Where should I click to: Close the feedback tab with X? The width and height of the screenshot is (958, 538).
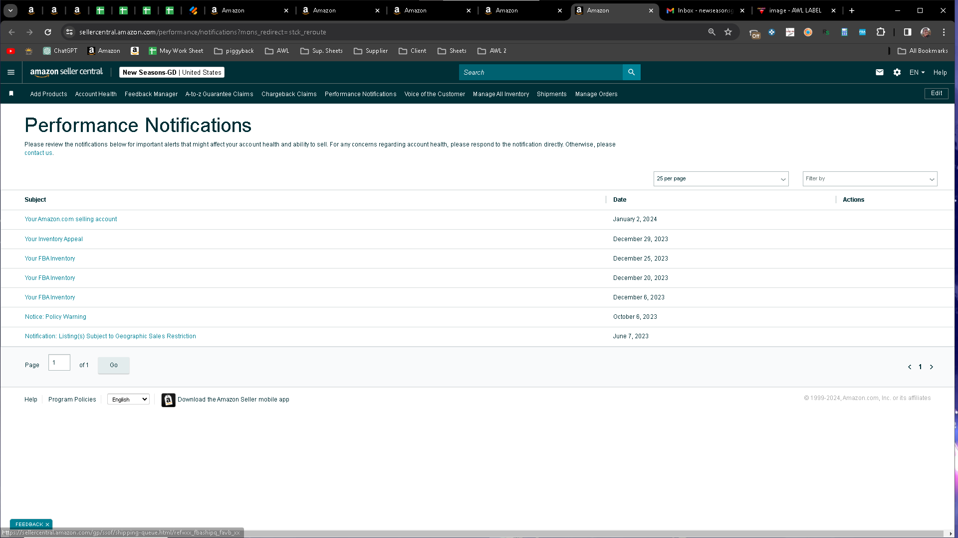(47, 525)
